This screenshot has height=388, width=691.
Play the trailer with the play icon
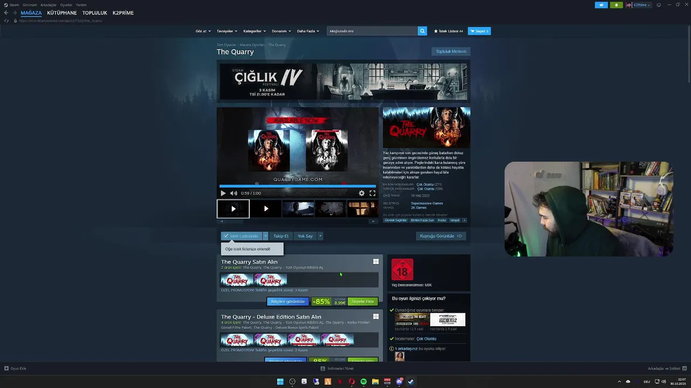[x=223, y=193]
